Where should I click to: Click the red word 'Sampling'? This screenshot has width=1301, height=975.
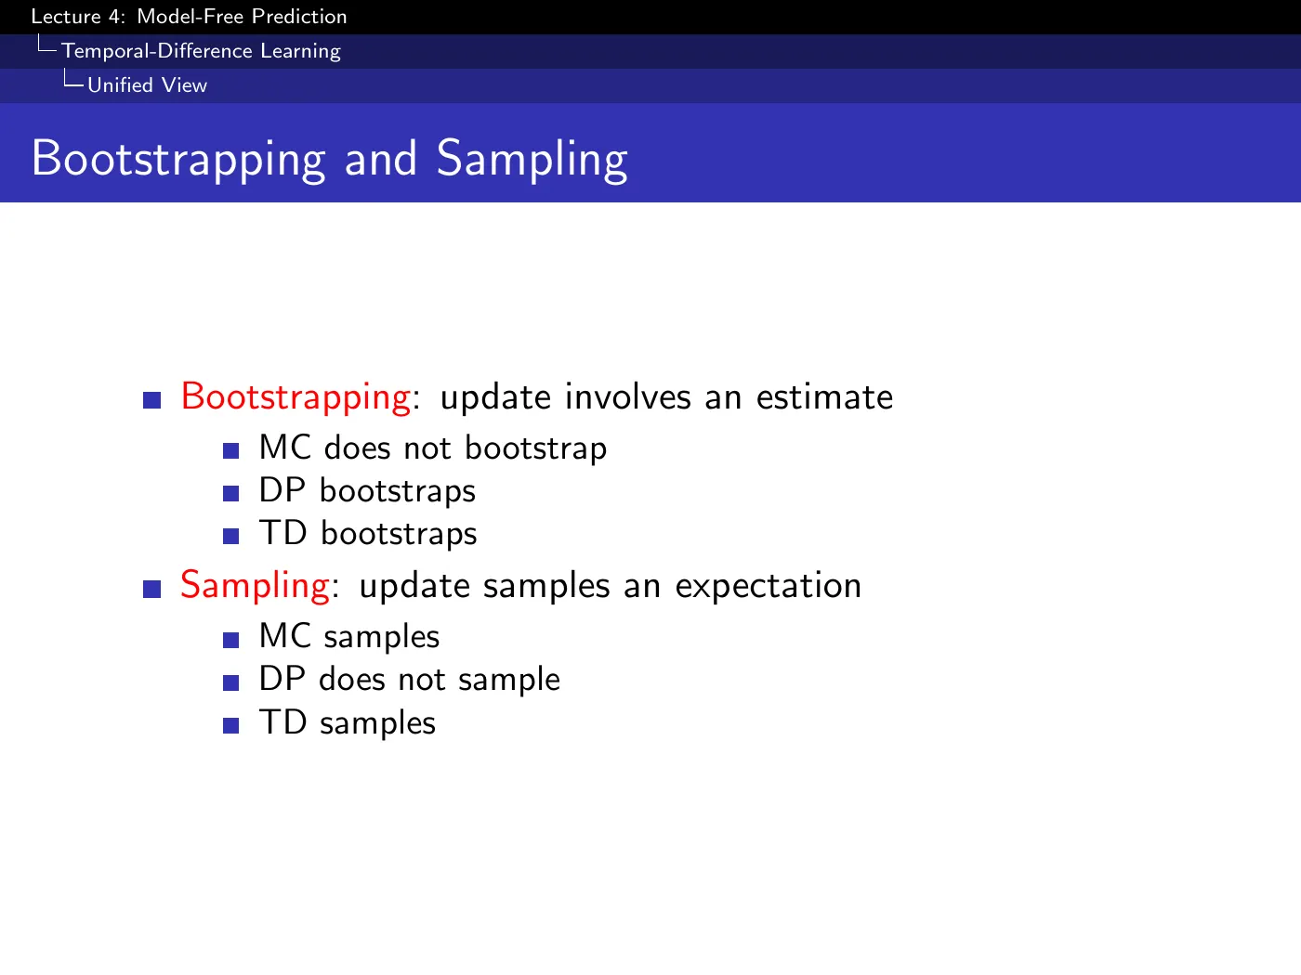(x=255, y=586)
